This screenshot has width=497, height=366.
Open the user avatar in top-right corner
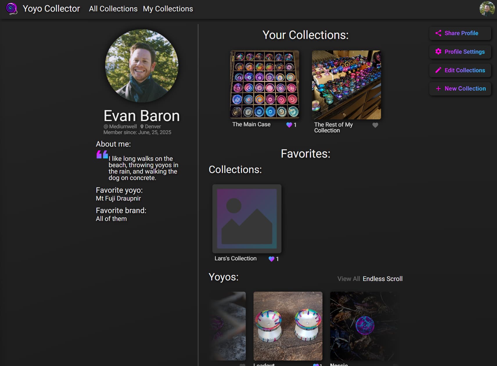[x=487, y=9]
